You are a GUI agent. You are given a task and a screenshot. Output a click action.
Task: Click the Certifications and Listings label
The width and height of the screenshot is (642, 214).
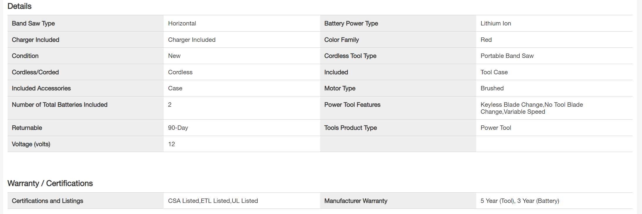tap(47, 201)
